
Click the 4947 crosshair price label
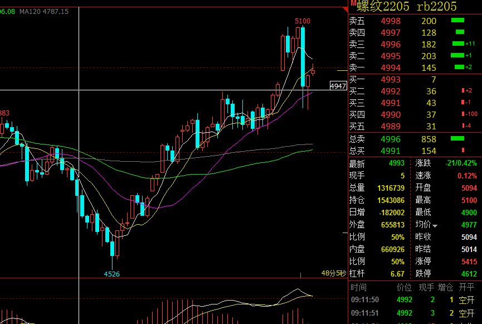pyautogui.click(x=338, y=86)
